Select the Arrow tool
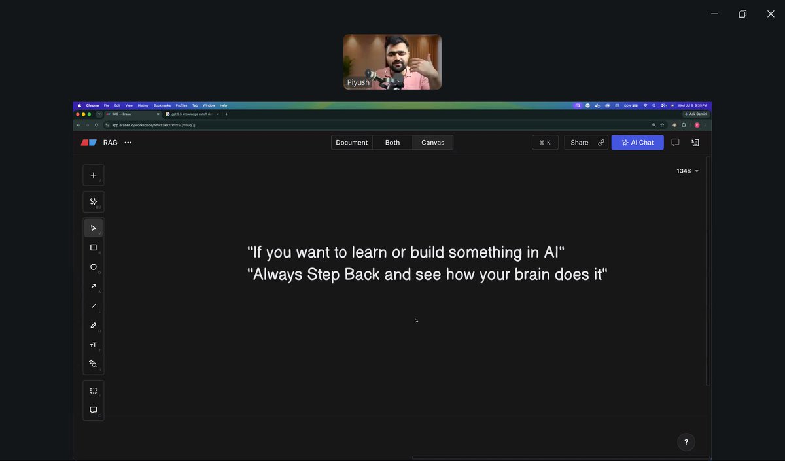Screen dimensions: 785x461 coord(93,286)
